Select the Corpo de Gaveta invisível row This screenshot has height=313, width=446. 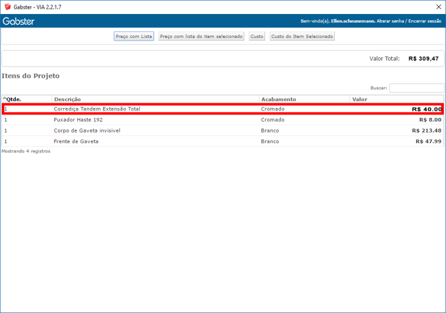tap(87, 131)
